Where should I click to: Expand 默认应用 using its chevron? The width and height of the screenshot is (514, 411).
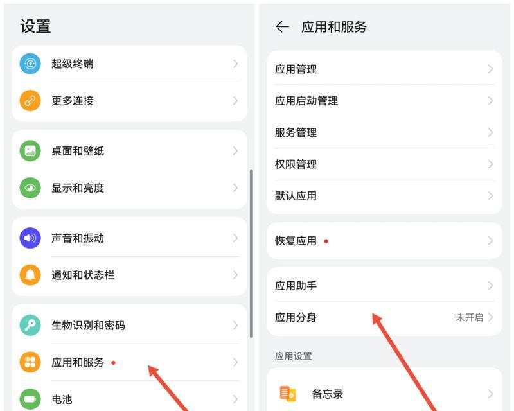[x=490, y=196]
